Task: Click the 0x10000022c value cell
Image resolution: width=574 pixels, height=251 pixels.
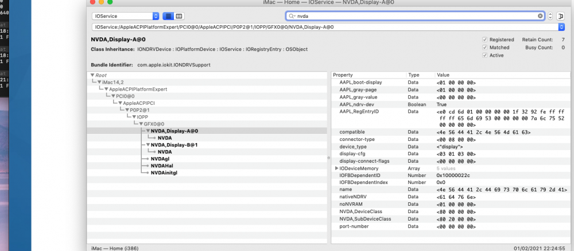Action: pos(453,175)
